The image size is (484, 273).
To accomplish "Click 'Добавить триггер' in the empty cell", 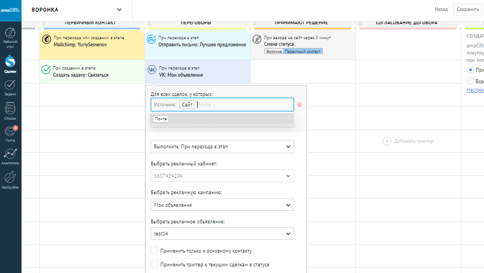I will 408,141.
